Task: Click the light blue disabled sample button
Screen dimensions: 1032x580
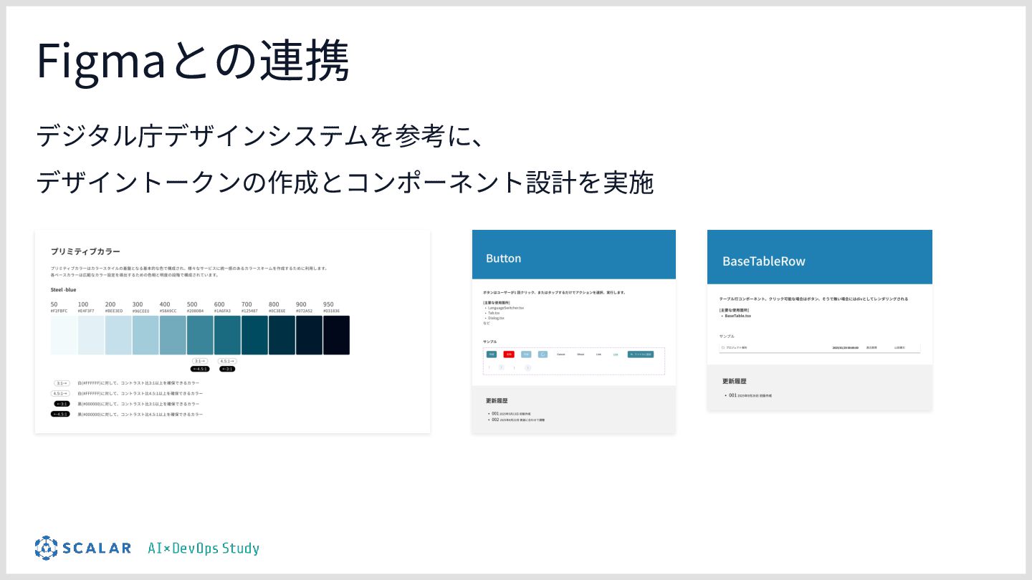Action: (526, 354)
